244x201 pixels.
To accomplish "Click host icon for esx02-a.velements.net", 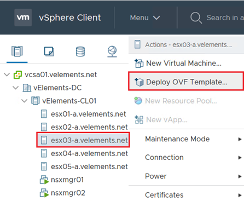I will [44, 127].
